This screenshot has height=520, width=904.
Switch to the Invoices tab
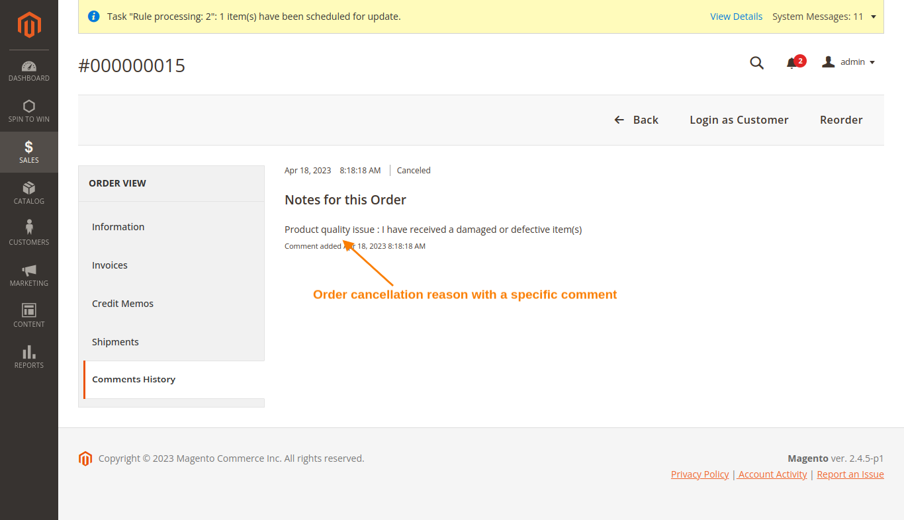110,265
